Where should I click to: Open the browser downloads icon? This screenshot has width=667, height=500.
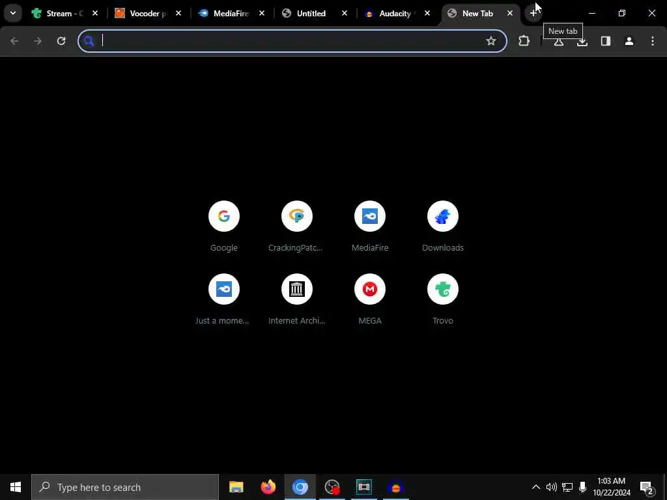(582, 41)
